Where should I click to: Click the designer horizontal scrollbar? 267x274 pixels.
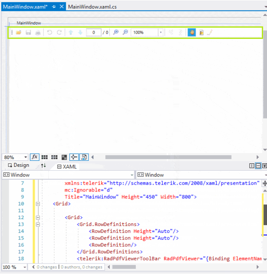click(x=168, y=157)
